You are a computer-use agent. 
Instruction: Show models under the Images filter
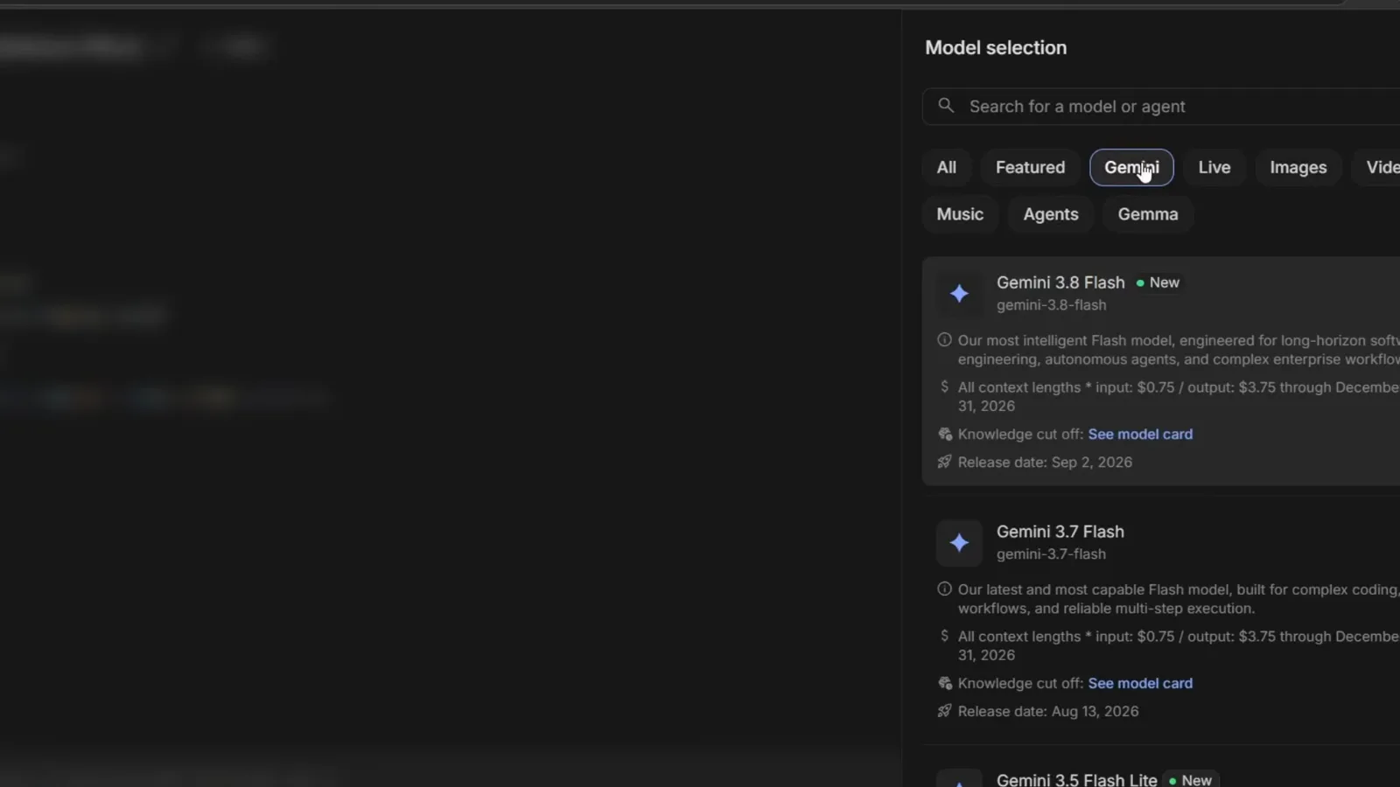pos(1298,167)
